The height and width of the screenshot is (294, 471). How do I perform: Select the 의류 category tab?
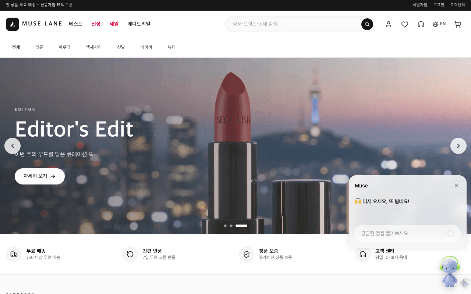click(39, 47)
